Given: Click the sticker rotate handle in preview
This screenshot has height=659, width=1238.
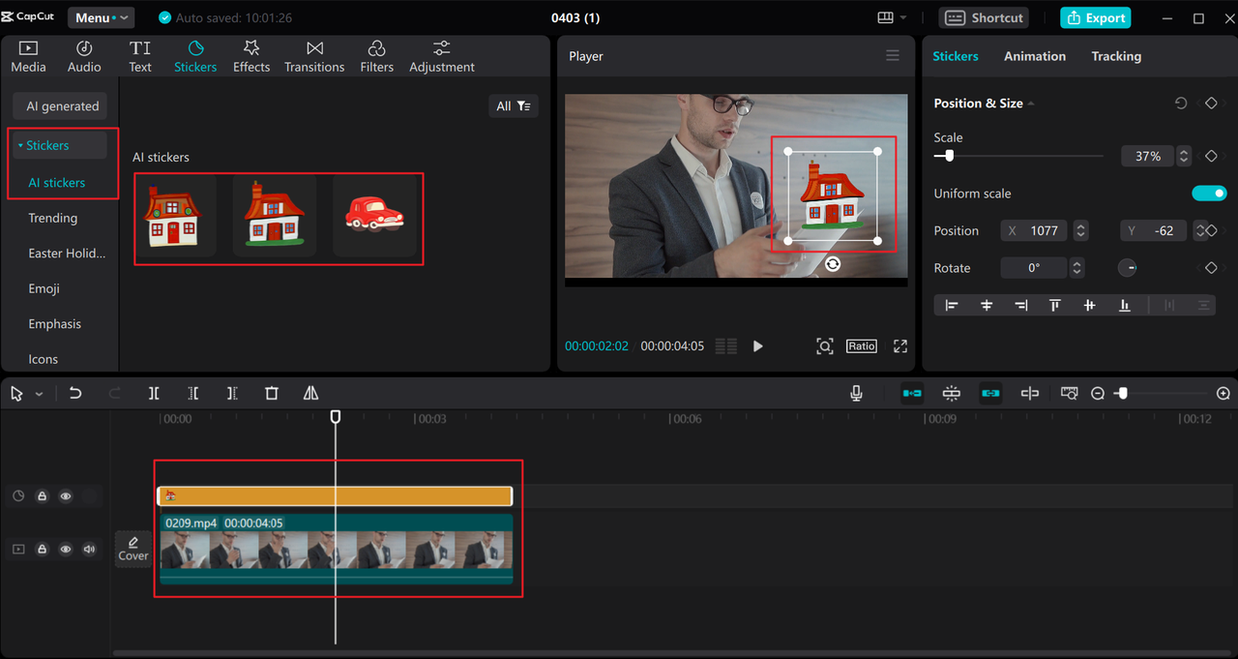Looking at the screenshot, I should click(x=833, y=264).
